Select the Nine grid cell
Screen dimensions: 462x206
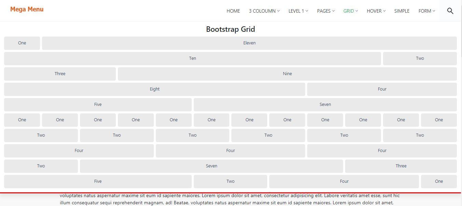coord(287,74)
